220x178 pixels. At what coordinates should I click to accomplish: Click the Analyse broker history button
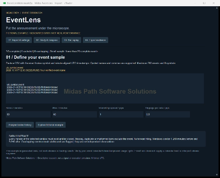[x=20, y=125]
